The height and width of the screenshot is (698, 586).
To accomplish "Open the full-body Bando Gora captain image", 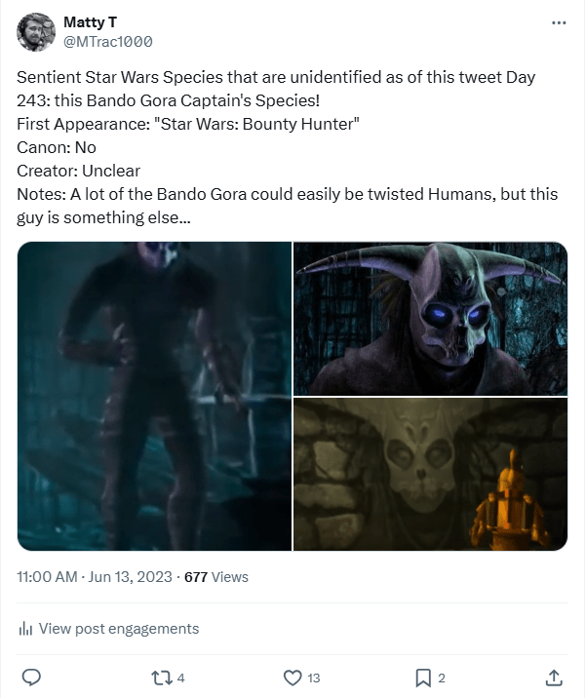I will pos(154,396).
